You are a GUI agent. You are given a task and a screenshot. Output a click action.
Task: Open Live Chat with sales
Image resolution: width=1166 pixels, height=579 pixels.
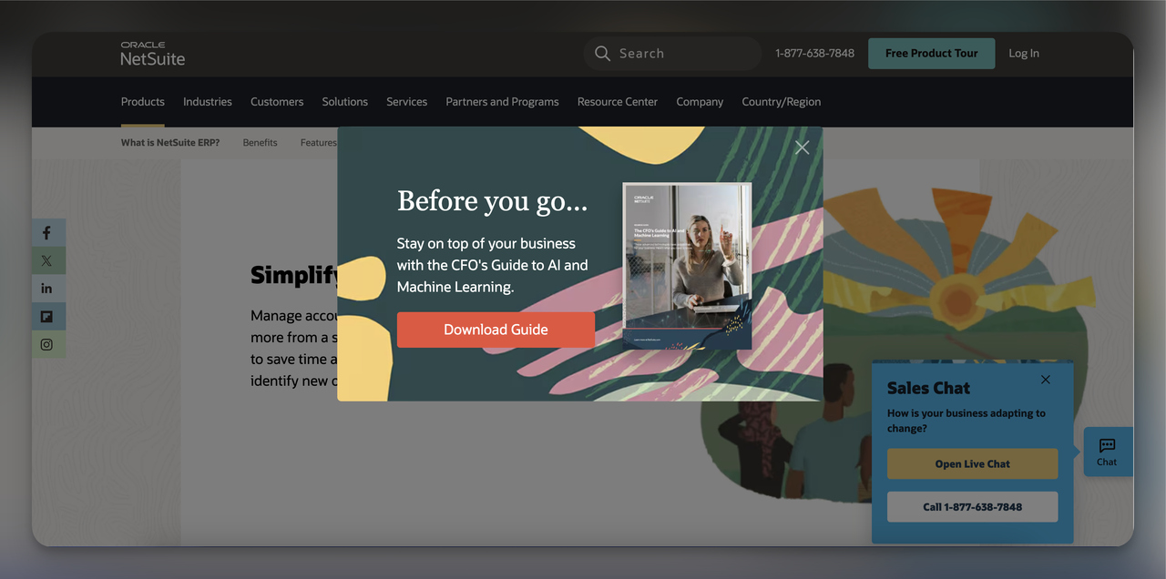pyautogui.click(x=973, y=463)
